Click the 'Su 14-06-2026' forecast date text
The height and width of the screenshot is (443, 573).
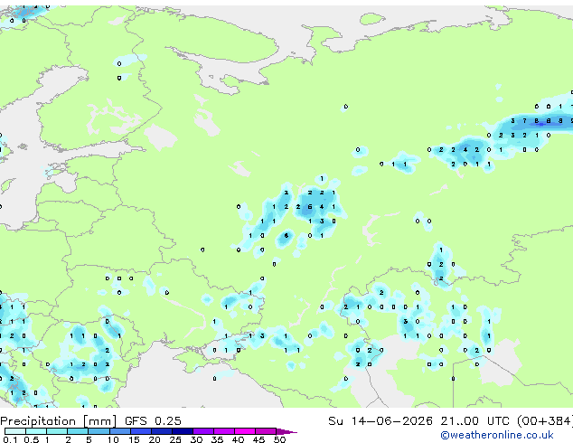380,421
